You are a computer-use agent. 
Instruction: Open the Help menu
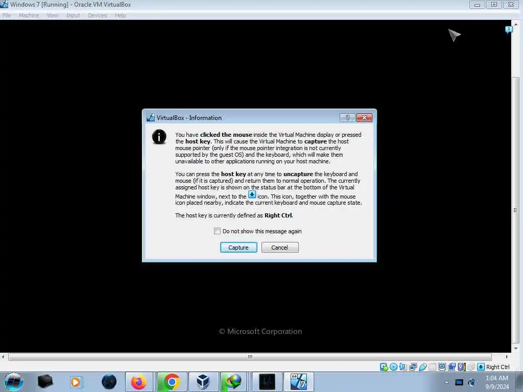click(121, 15)
